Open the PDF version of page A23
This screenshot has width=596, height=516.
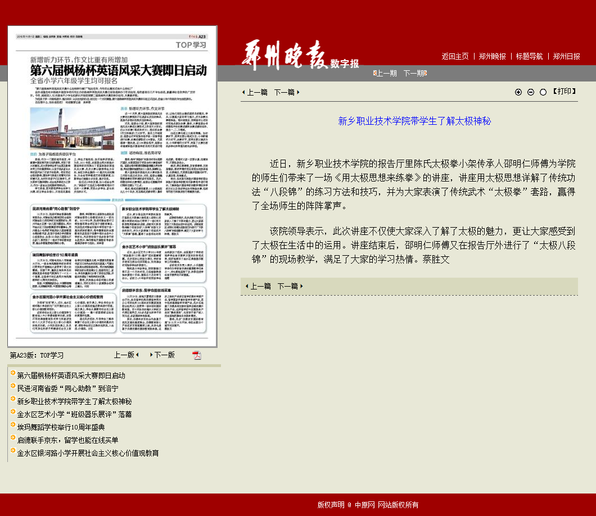coord(197,355)
